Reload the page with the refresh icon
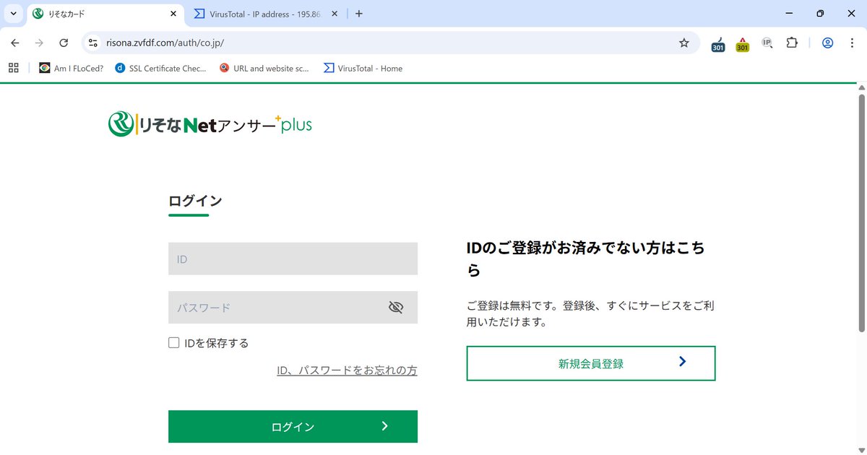Viewport: 867px width, 455px height. point(64,43)
